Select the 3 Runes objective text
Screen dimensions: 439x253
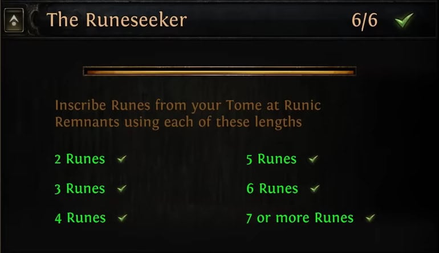click(80, 189)
